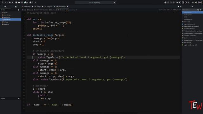Open the My Files dropdown in Places
This screenshot has height=114, width=203.
(3, 10)
